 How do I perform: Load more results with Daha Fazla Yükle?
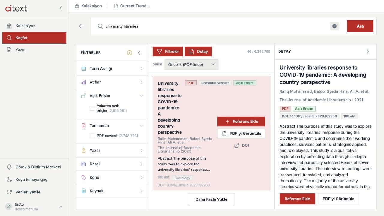(x=211, y=199)
